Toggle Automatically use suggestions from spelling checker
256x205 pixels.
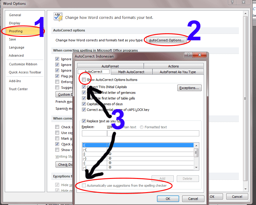pos(84,186)
